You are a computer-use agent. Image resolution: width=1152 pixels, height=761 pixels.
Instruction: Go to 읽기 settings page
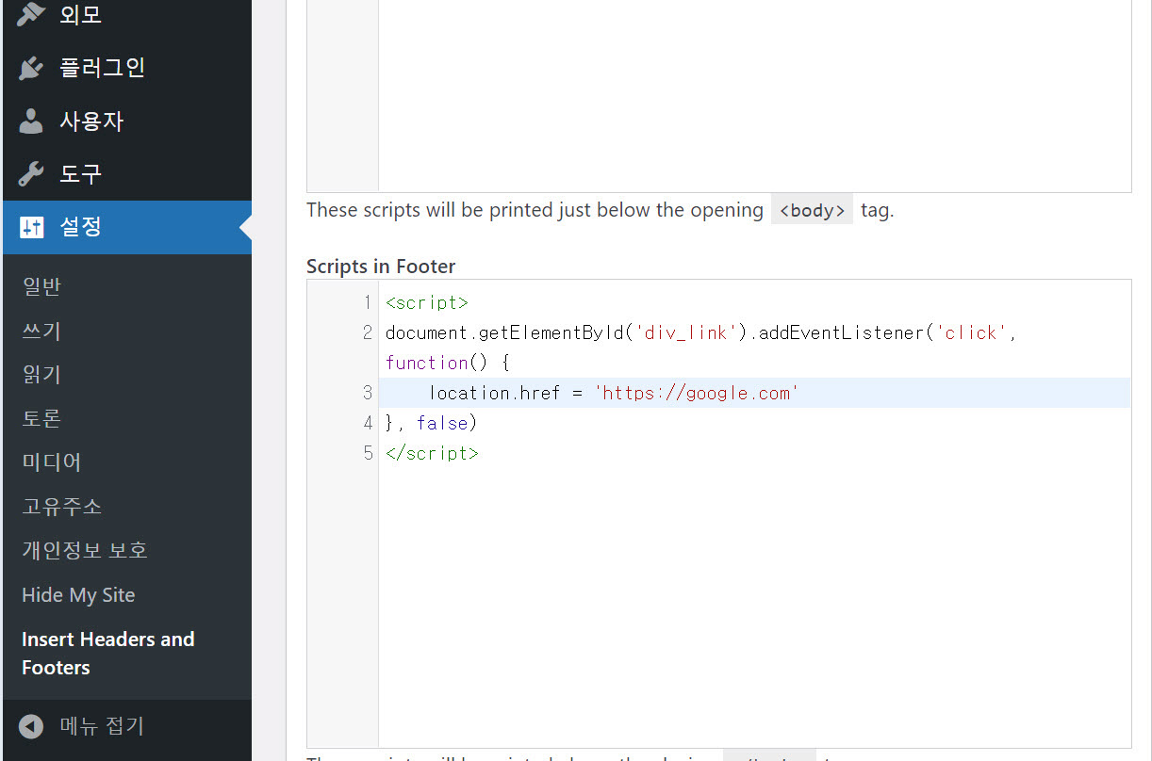pyautogui.click(x=41, y=374)
